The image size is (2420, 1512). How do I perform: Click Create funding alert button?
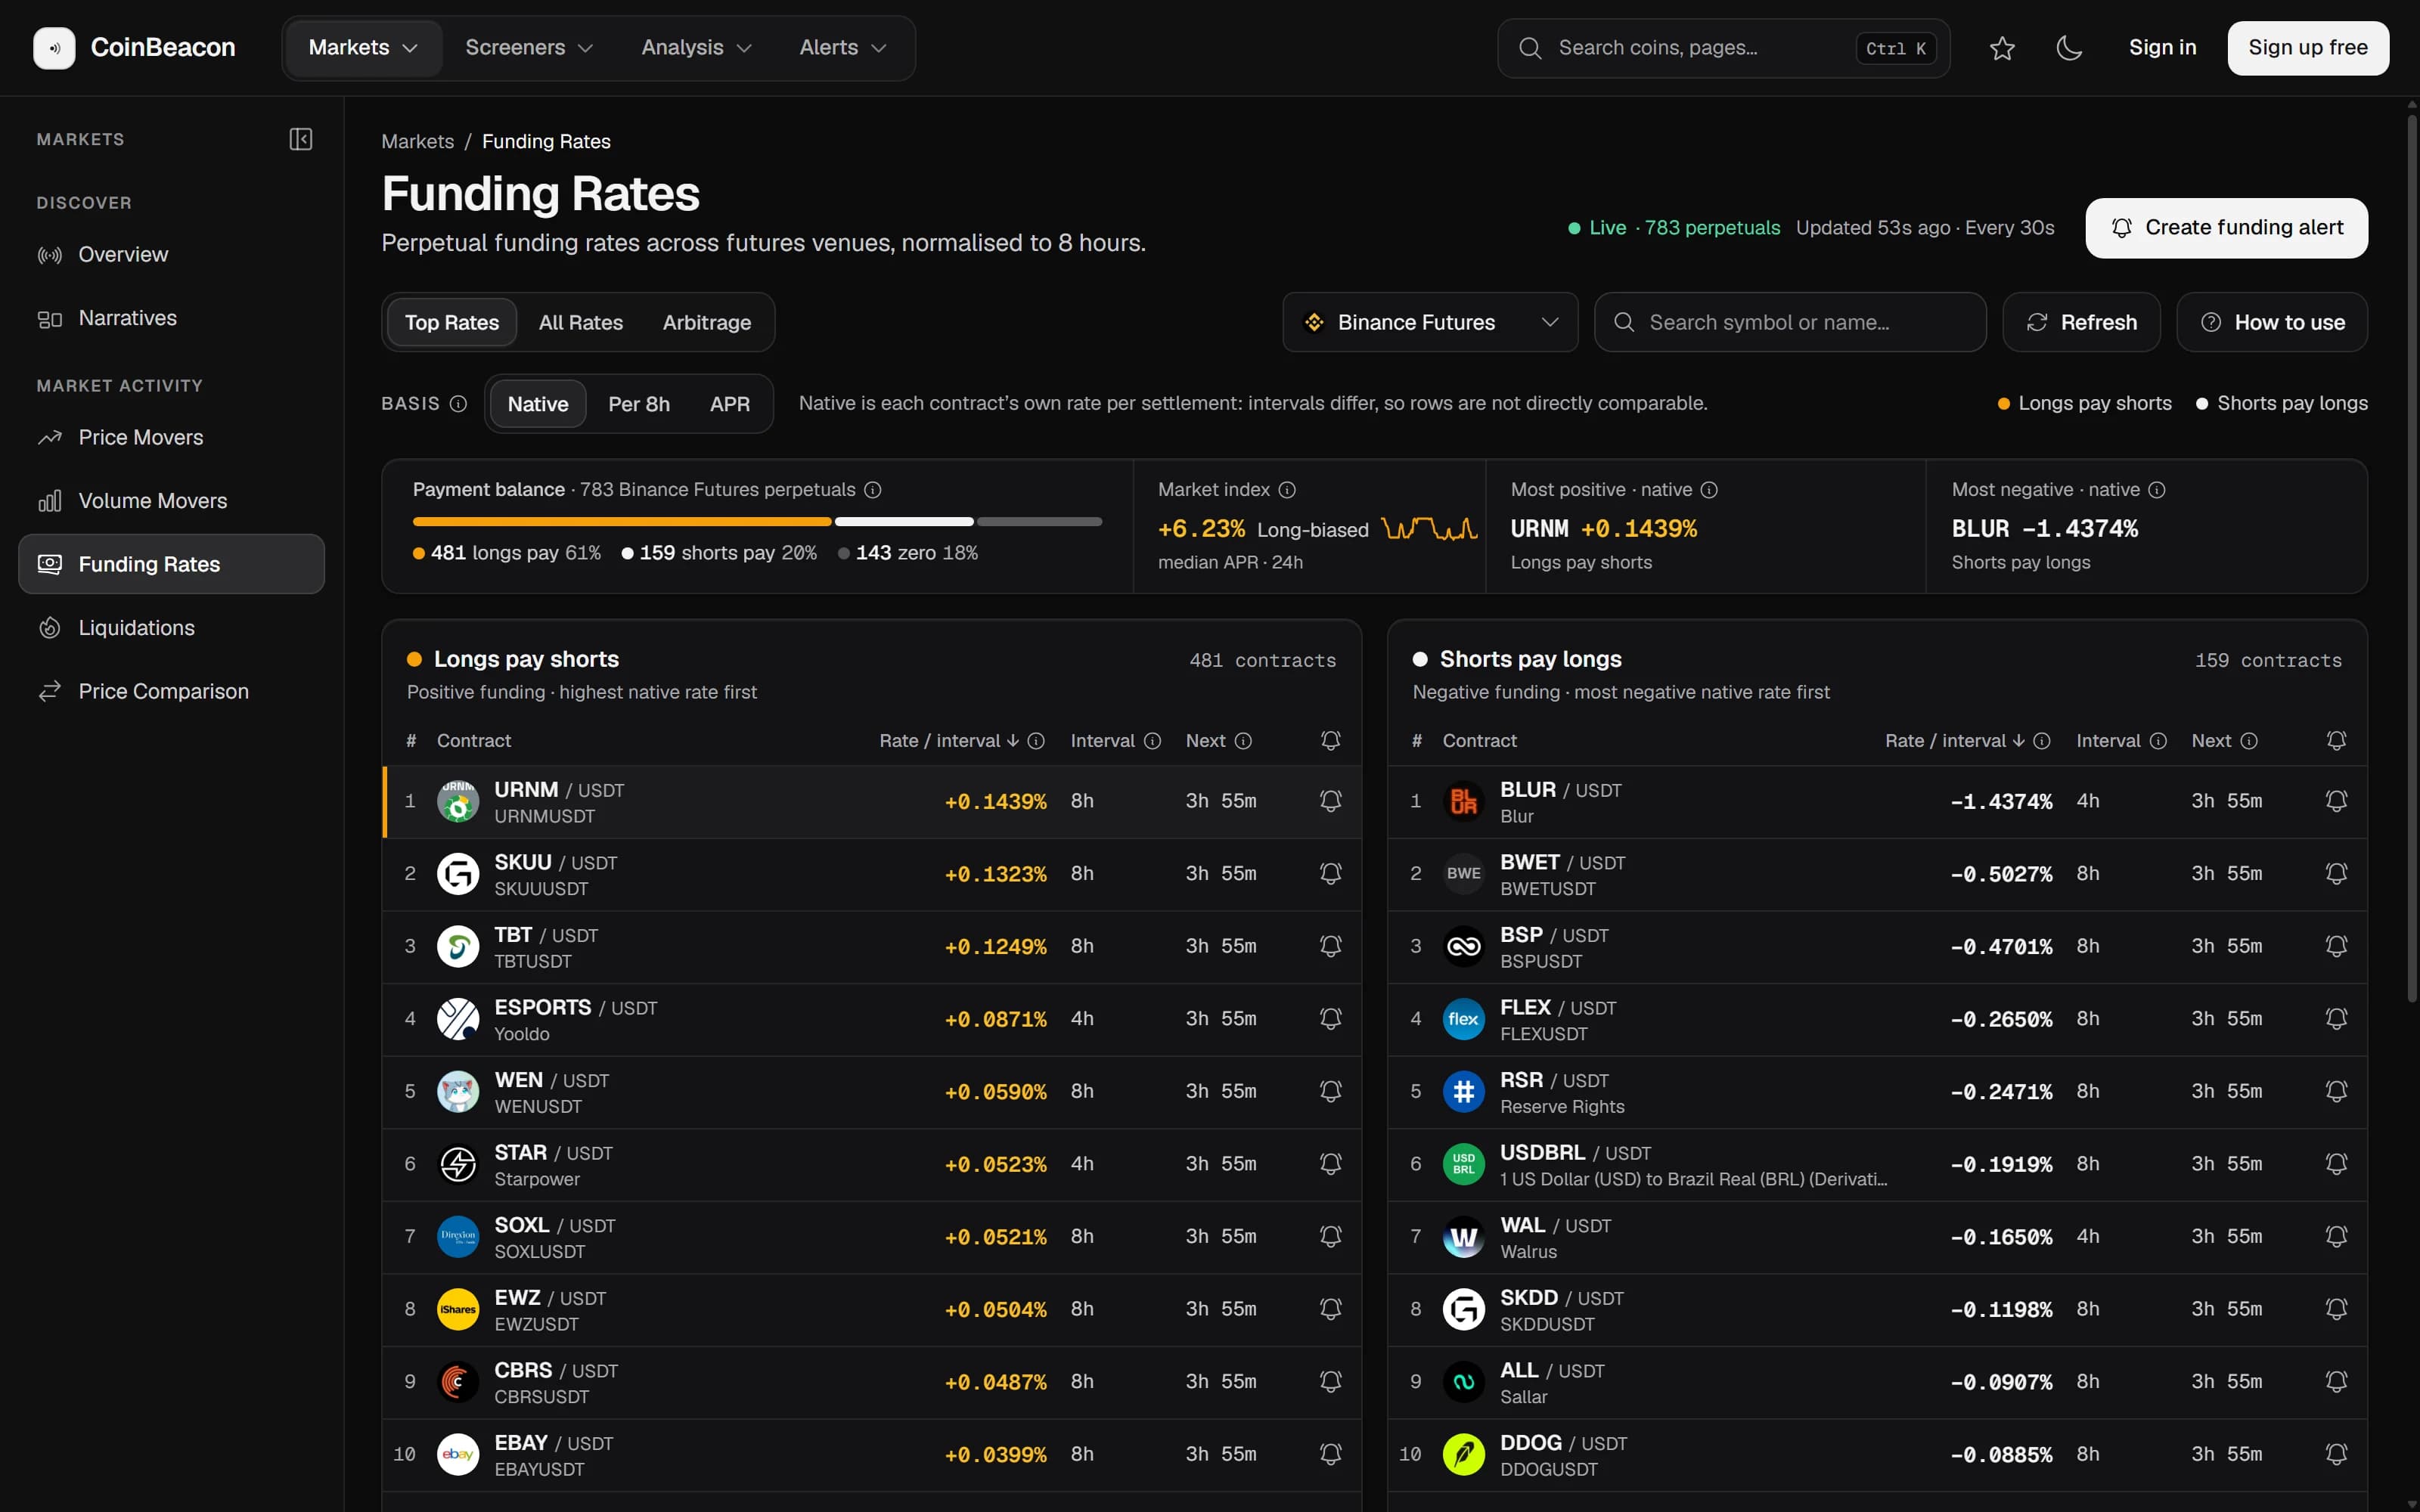(2226, 228)
